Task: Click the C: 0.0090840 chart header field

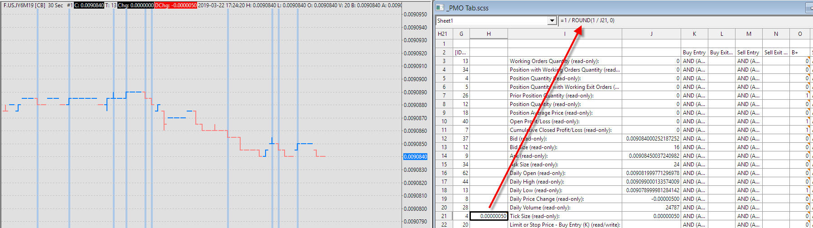Action: pyautogui.click(x=89, y=5)
